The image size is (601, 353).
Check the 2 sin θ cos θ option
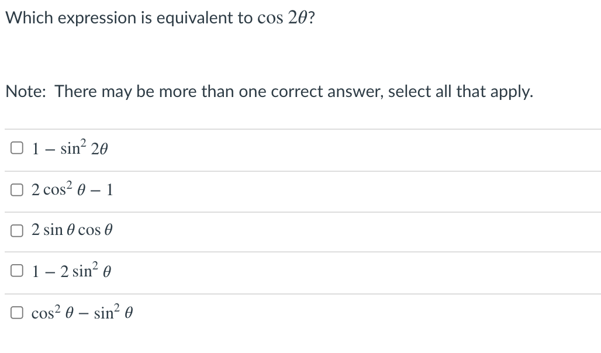coord(16,230)
